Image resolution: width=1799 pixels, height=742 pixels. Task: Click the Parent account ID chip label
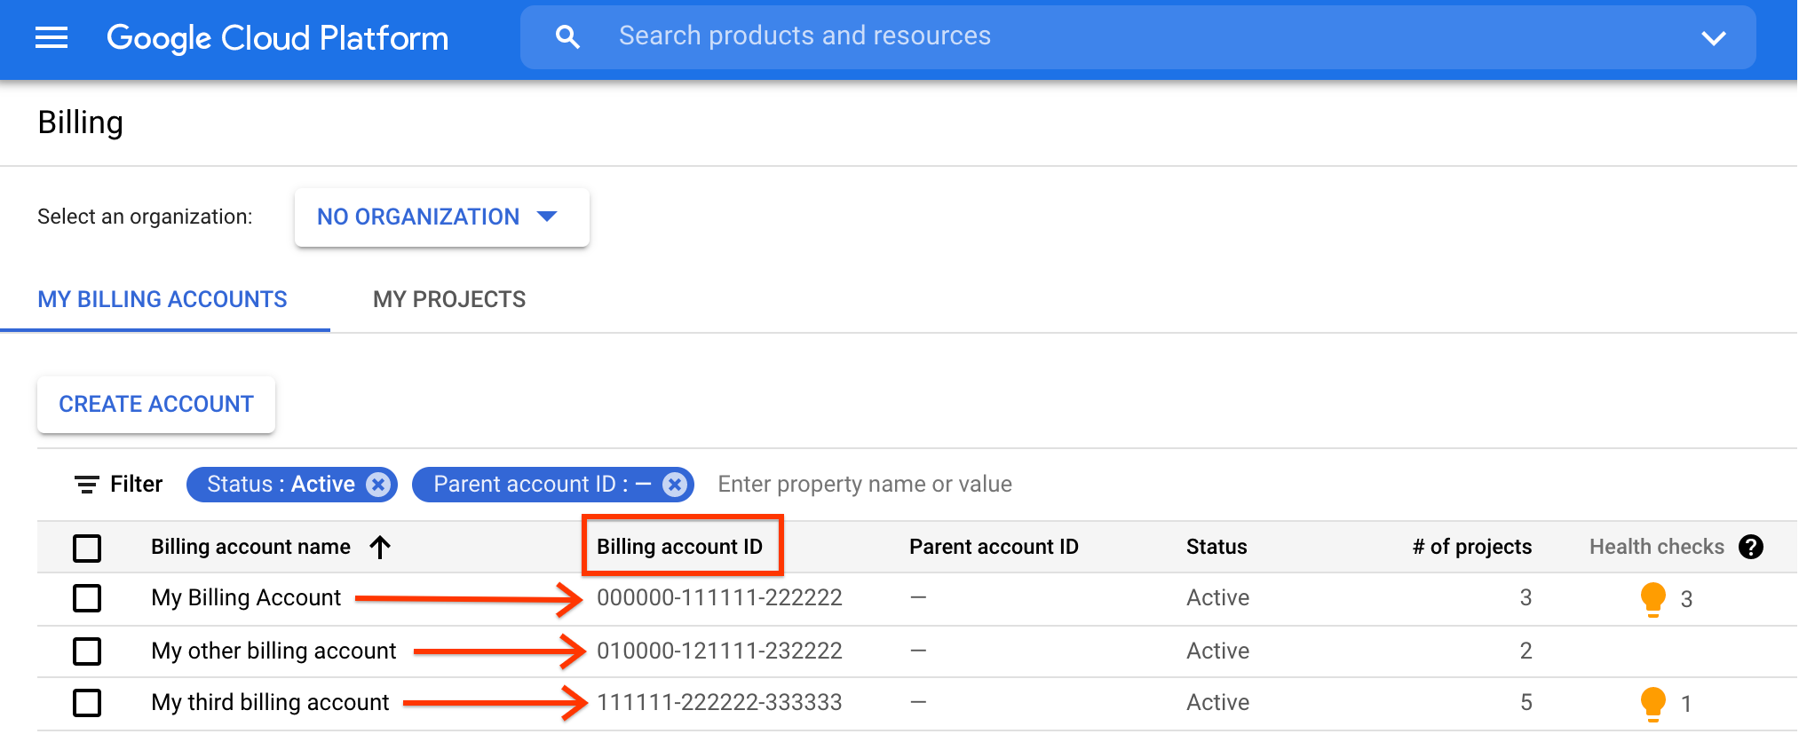542,484
